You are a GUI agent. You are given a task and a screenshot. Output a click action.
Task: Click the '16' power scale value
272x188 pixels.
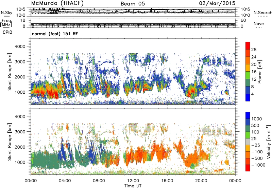point(254,72)
